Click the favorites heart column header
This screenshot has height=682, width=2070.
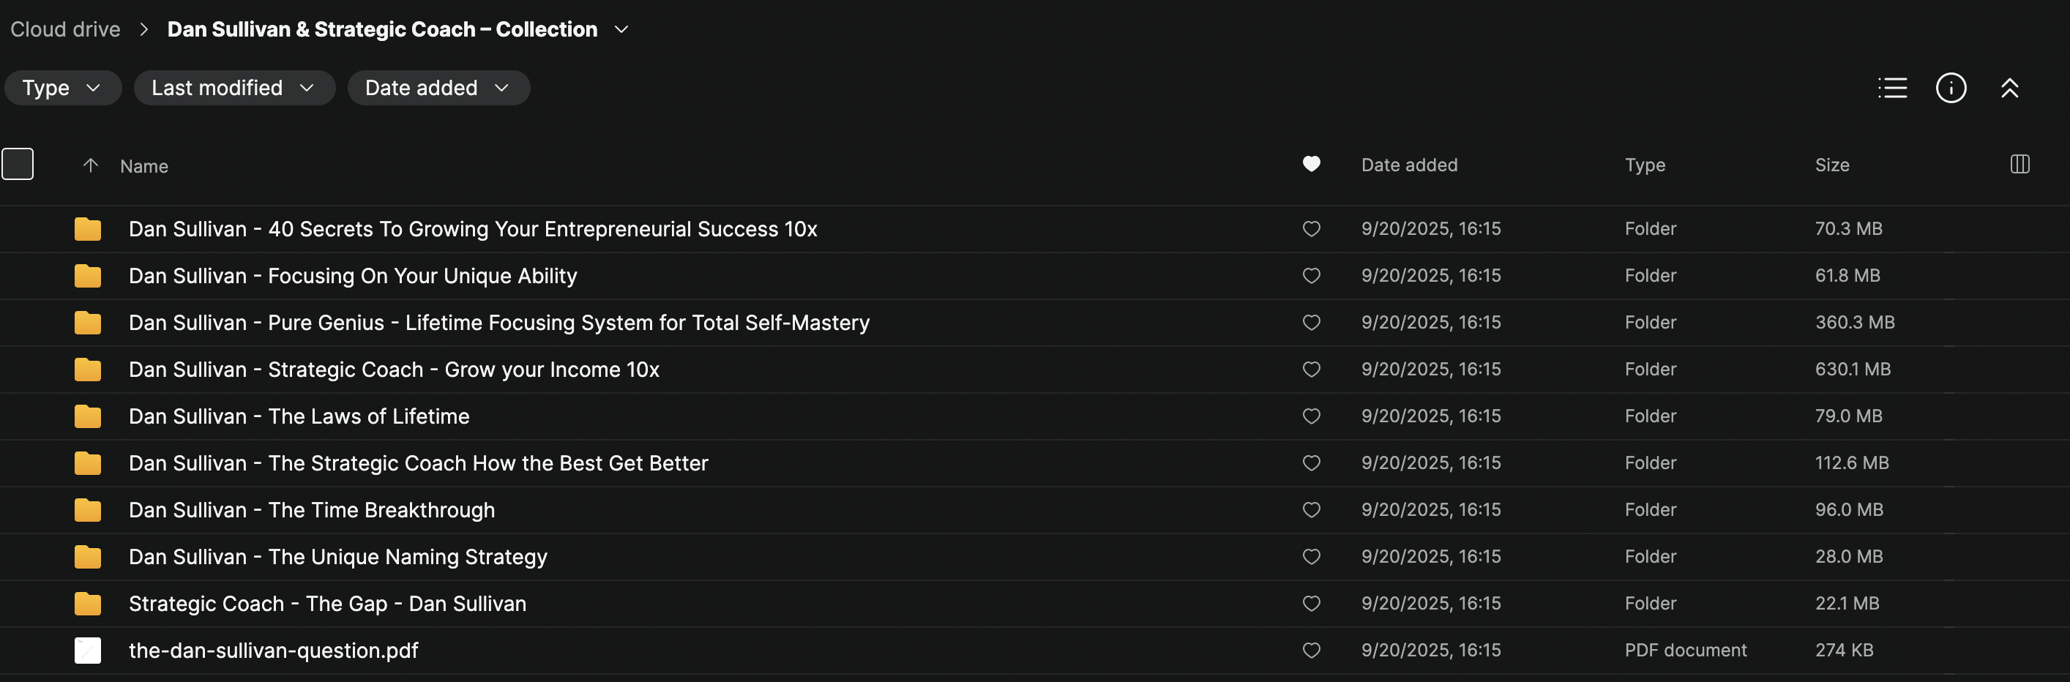point(1312,165)
